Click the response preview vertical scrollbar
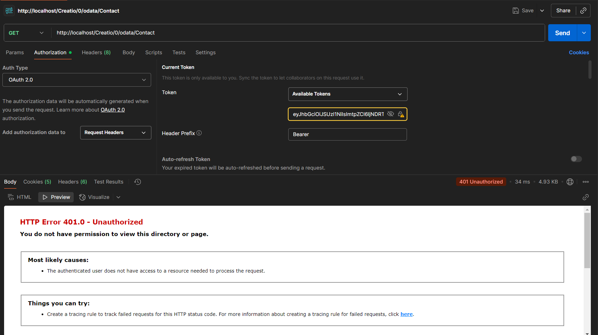This screenshot has width=598, height=335. (x=587, y=241)
